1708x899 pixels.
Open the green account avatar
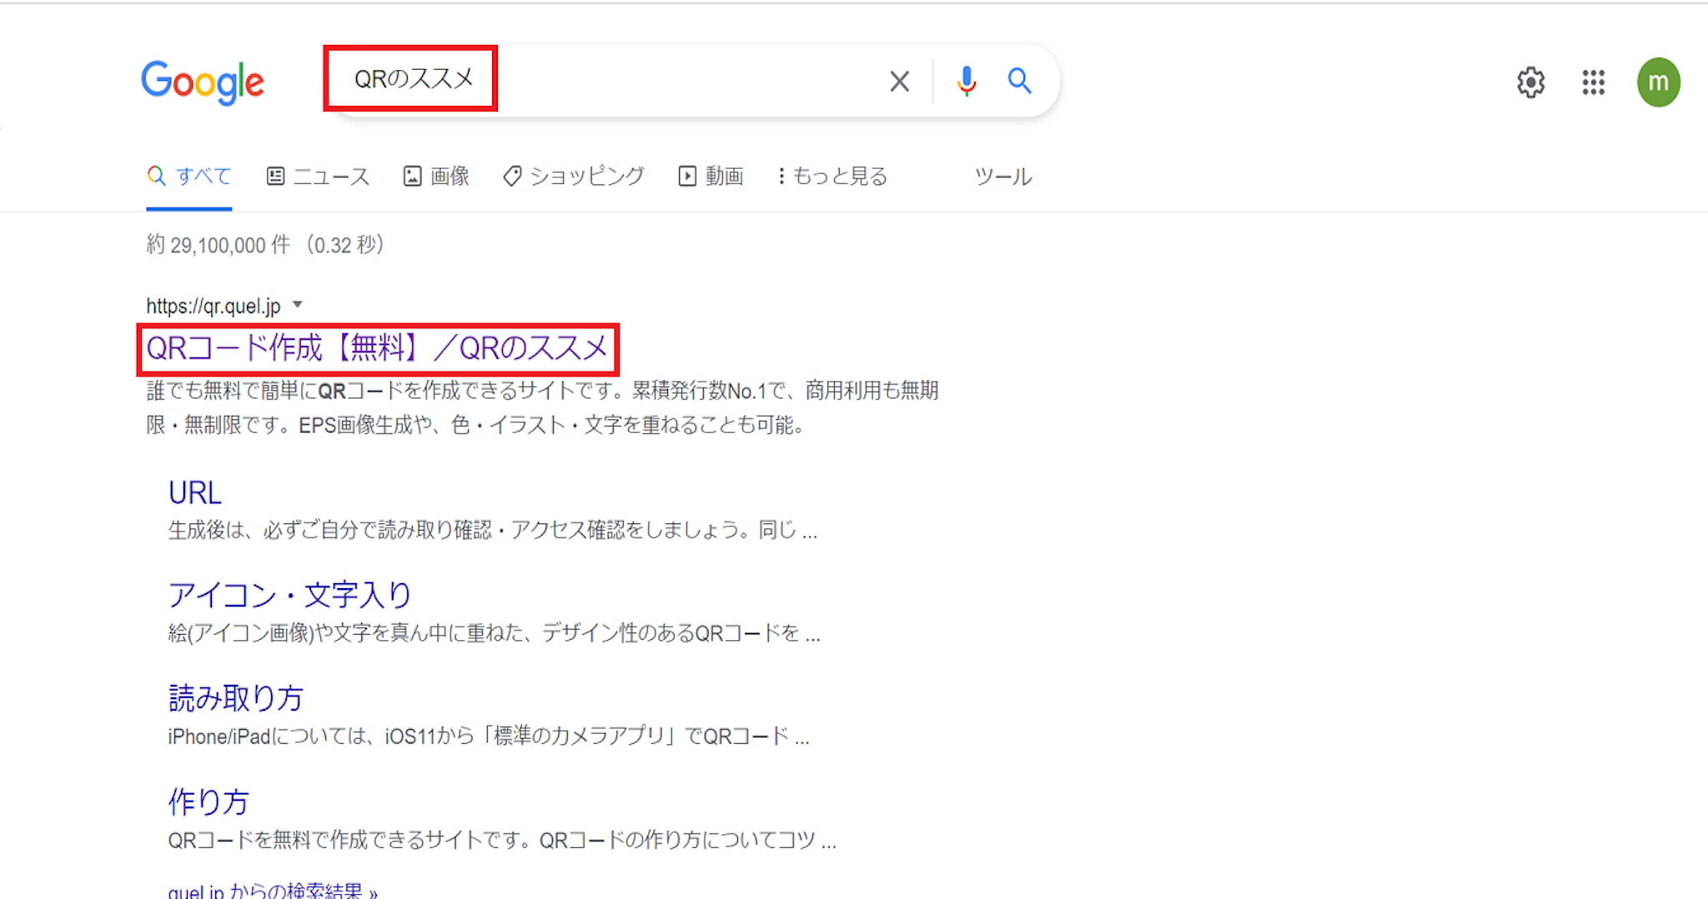point(1657,82)
